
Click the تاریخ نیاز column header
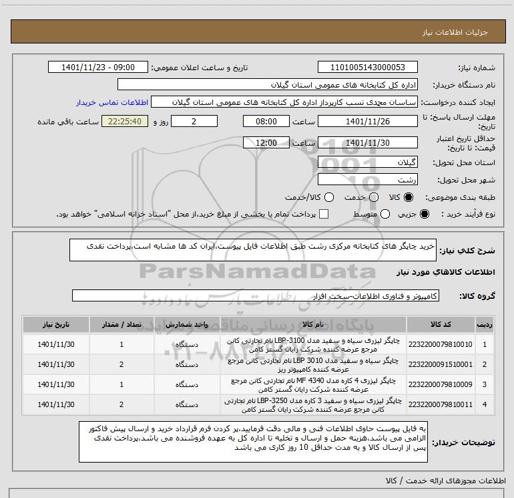(55, 324)
